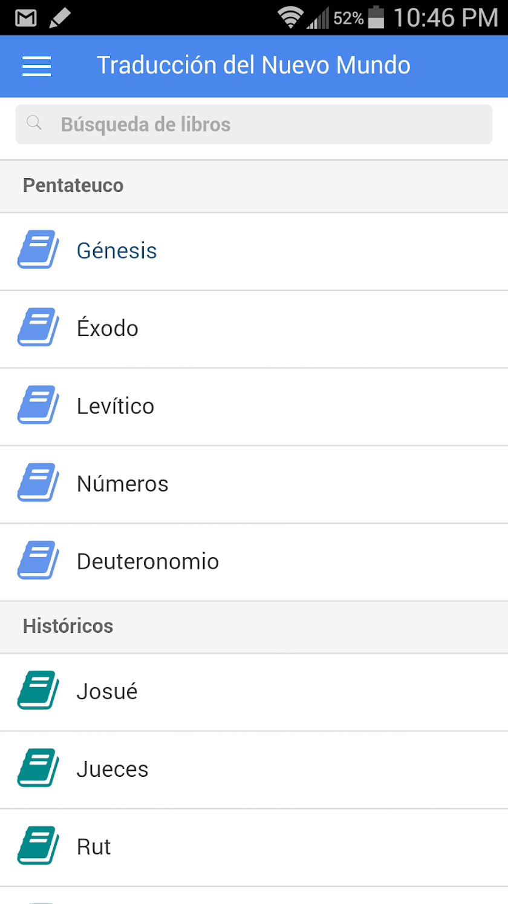The width and height of the screenshot is (508, 904).
Task: Tap the blue book icon beside Génesis
Action: [x=37, y=249]
